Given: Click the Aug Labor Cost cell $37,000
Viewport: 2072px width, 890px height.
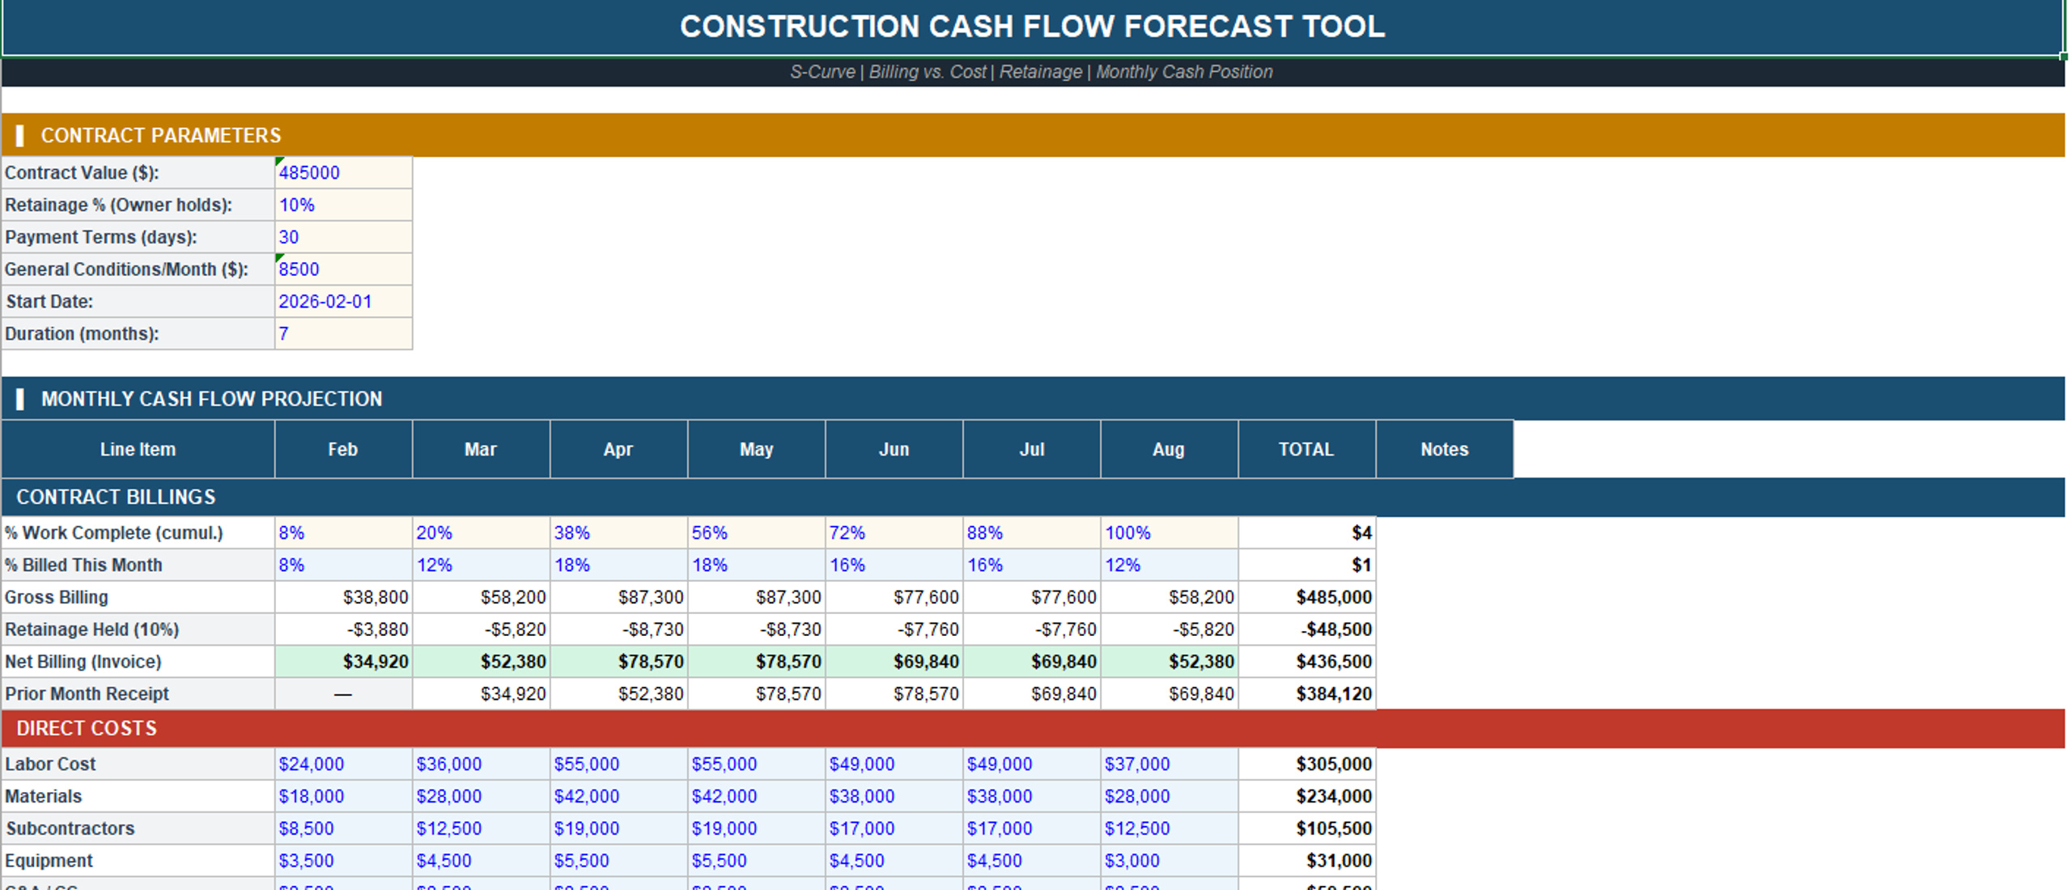Looking at the screenshot, I should [x=1169, y=764].
